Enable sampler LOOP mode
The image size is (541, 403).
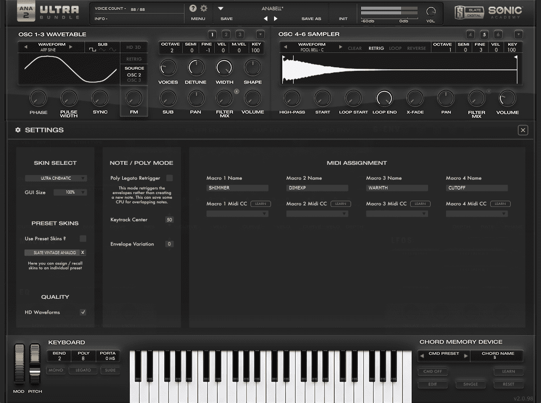tap(395, 48)
